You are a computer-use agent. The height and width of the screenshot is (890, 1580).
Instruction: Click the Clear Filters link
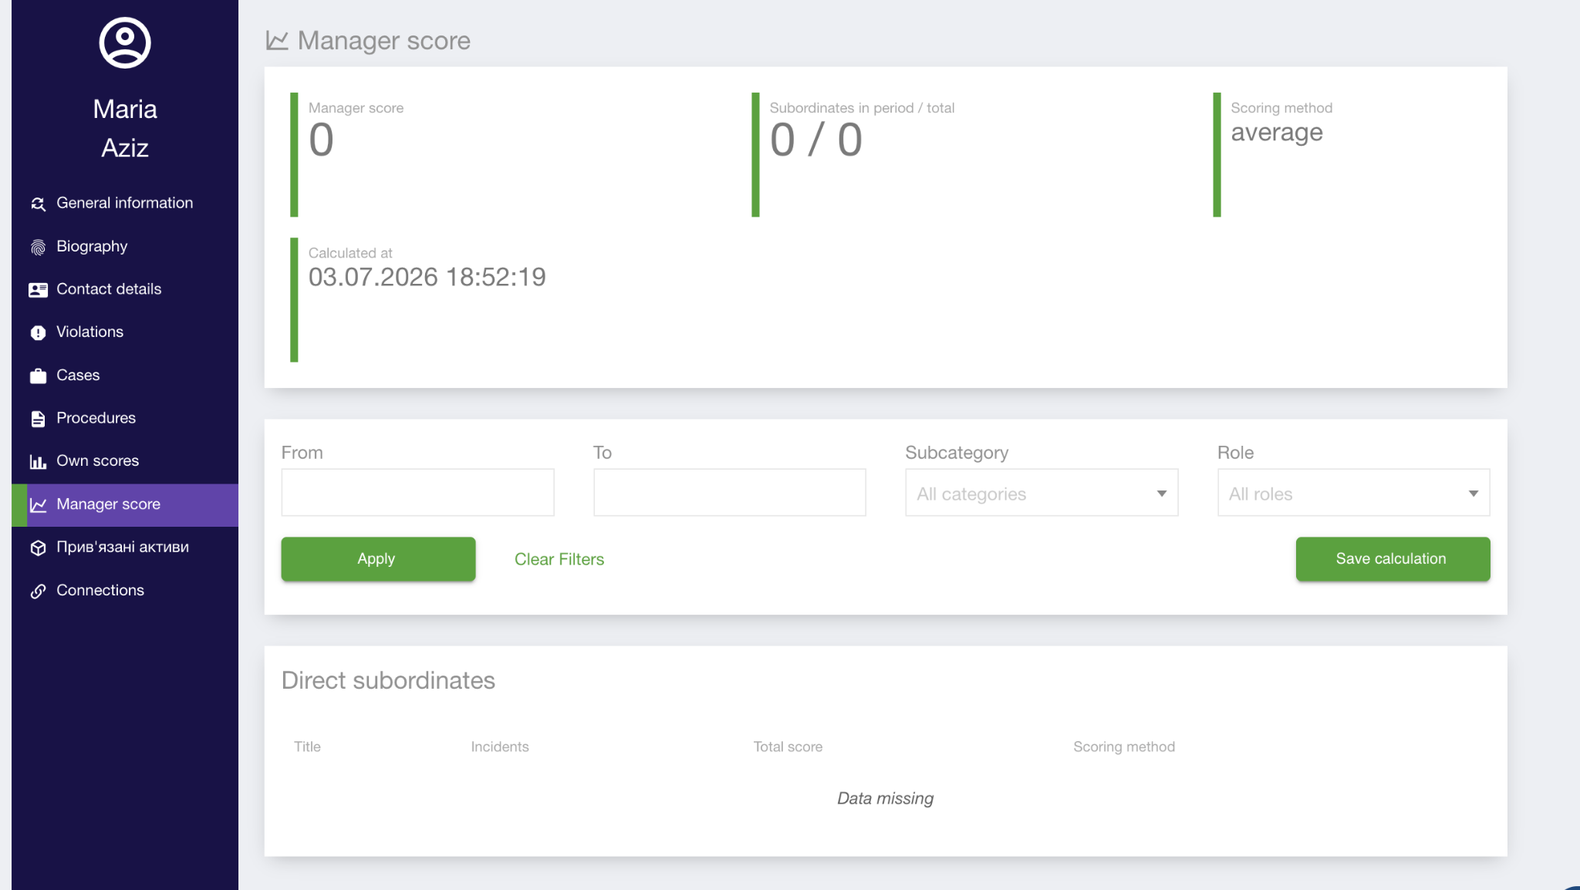(x=559, y=559)
